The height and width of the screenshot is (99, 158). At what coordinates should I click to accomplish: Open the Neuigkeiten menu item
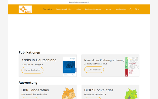[121, 9]
